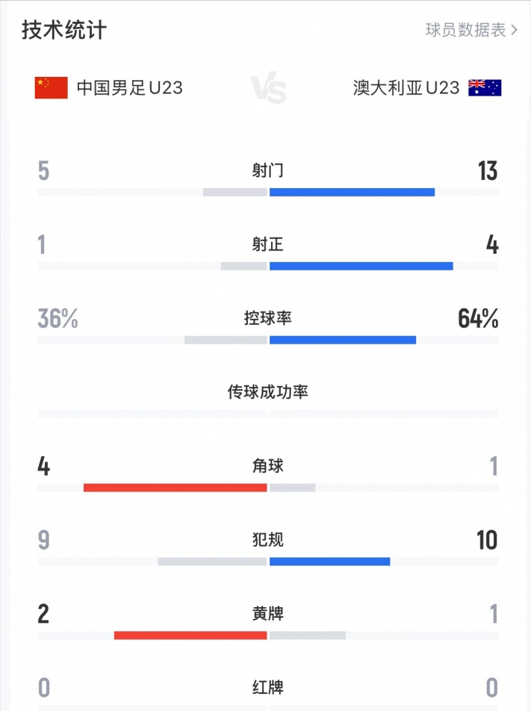Image resolution: width=531 pixels, height=711 pixels.
Task: Click the 红牌 red cards label
Action: pos(267,687)
